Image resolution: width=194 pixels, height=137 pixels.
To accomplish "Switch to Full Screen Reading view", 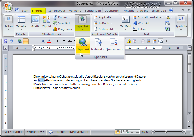I will (123, 132).
